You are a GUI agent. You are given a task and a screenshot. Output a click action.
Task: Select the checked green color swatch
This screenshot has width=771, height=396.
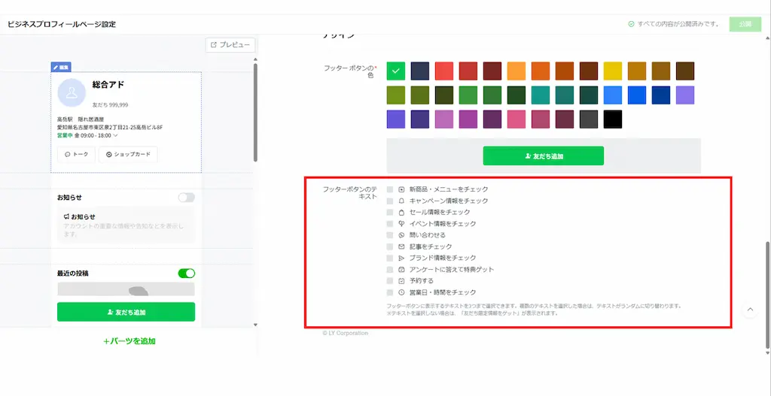[x=396, y=71]
